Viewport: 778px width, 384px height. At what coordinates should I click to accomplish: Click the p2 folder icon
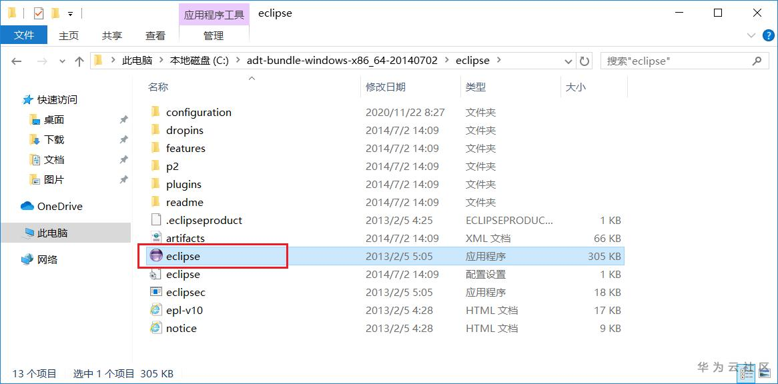point(155,166)
